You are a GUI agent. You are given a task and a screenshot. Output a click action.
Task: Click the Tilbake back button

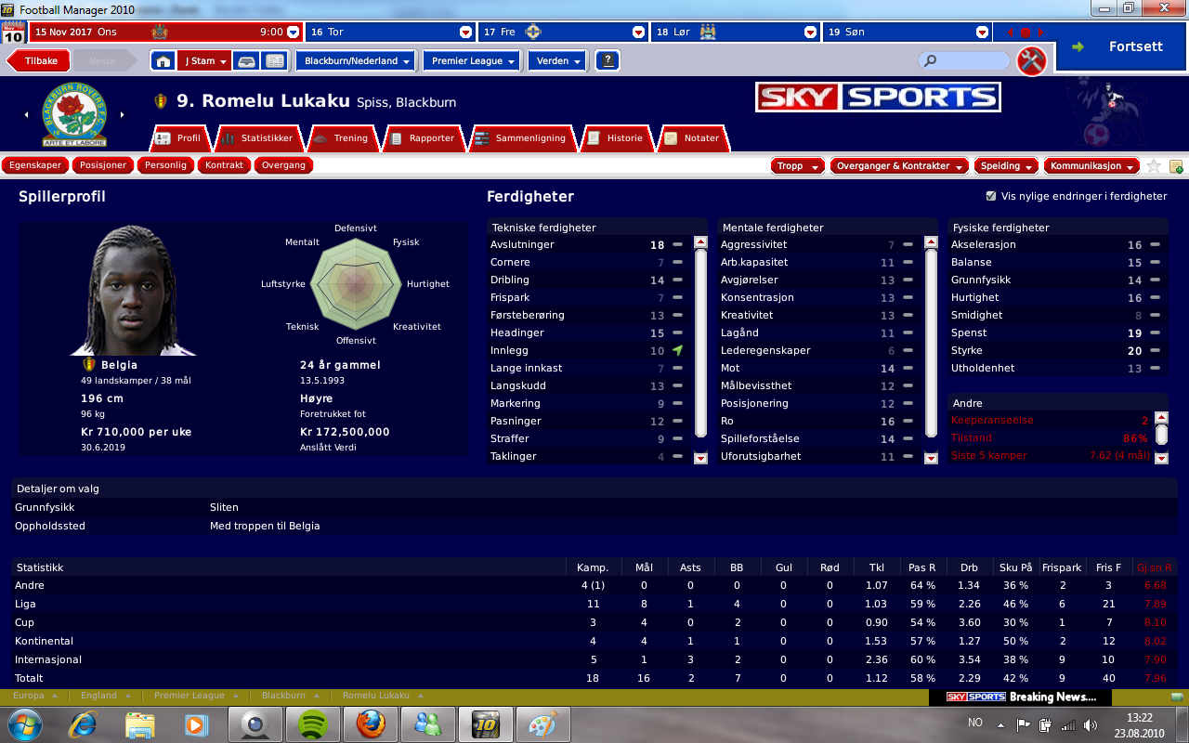[x=38, y=61]
